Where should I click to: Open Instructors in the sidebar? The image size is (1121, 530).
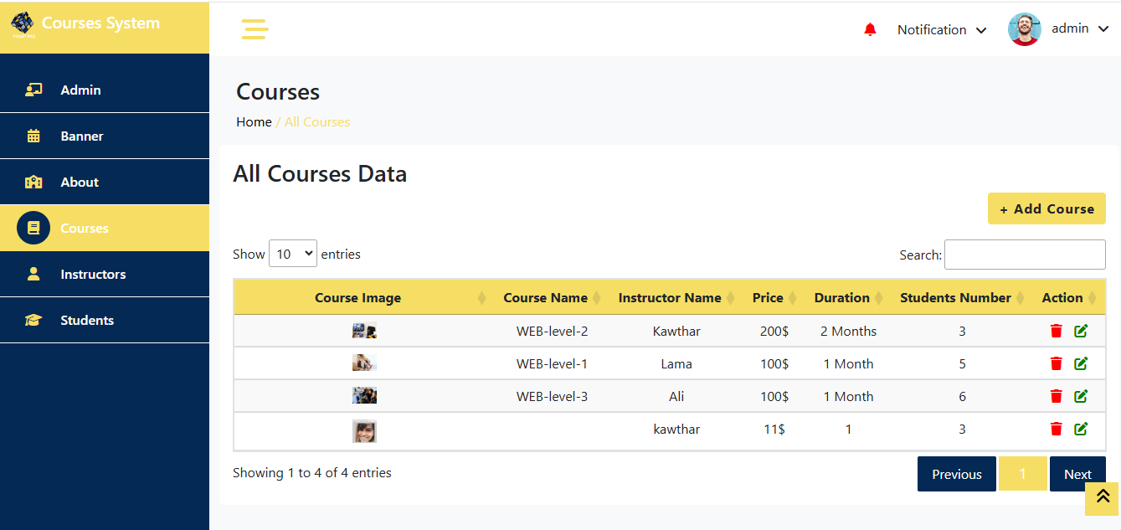pos(93,275)
